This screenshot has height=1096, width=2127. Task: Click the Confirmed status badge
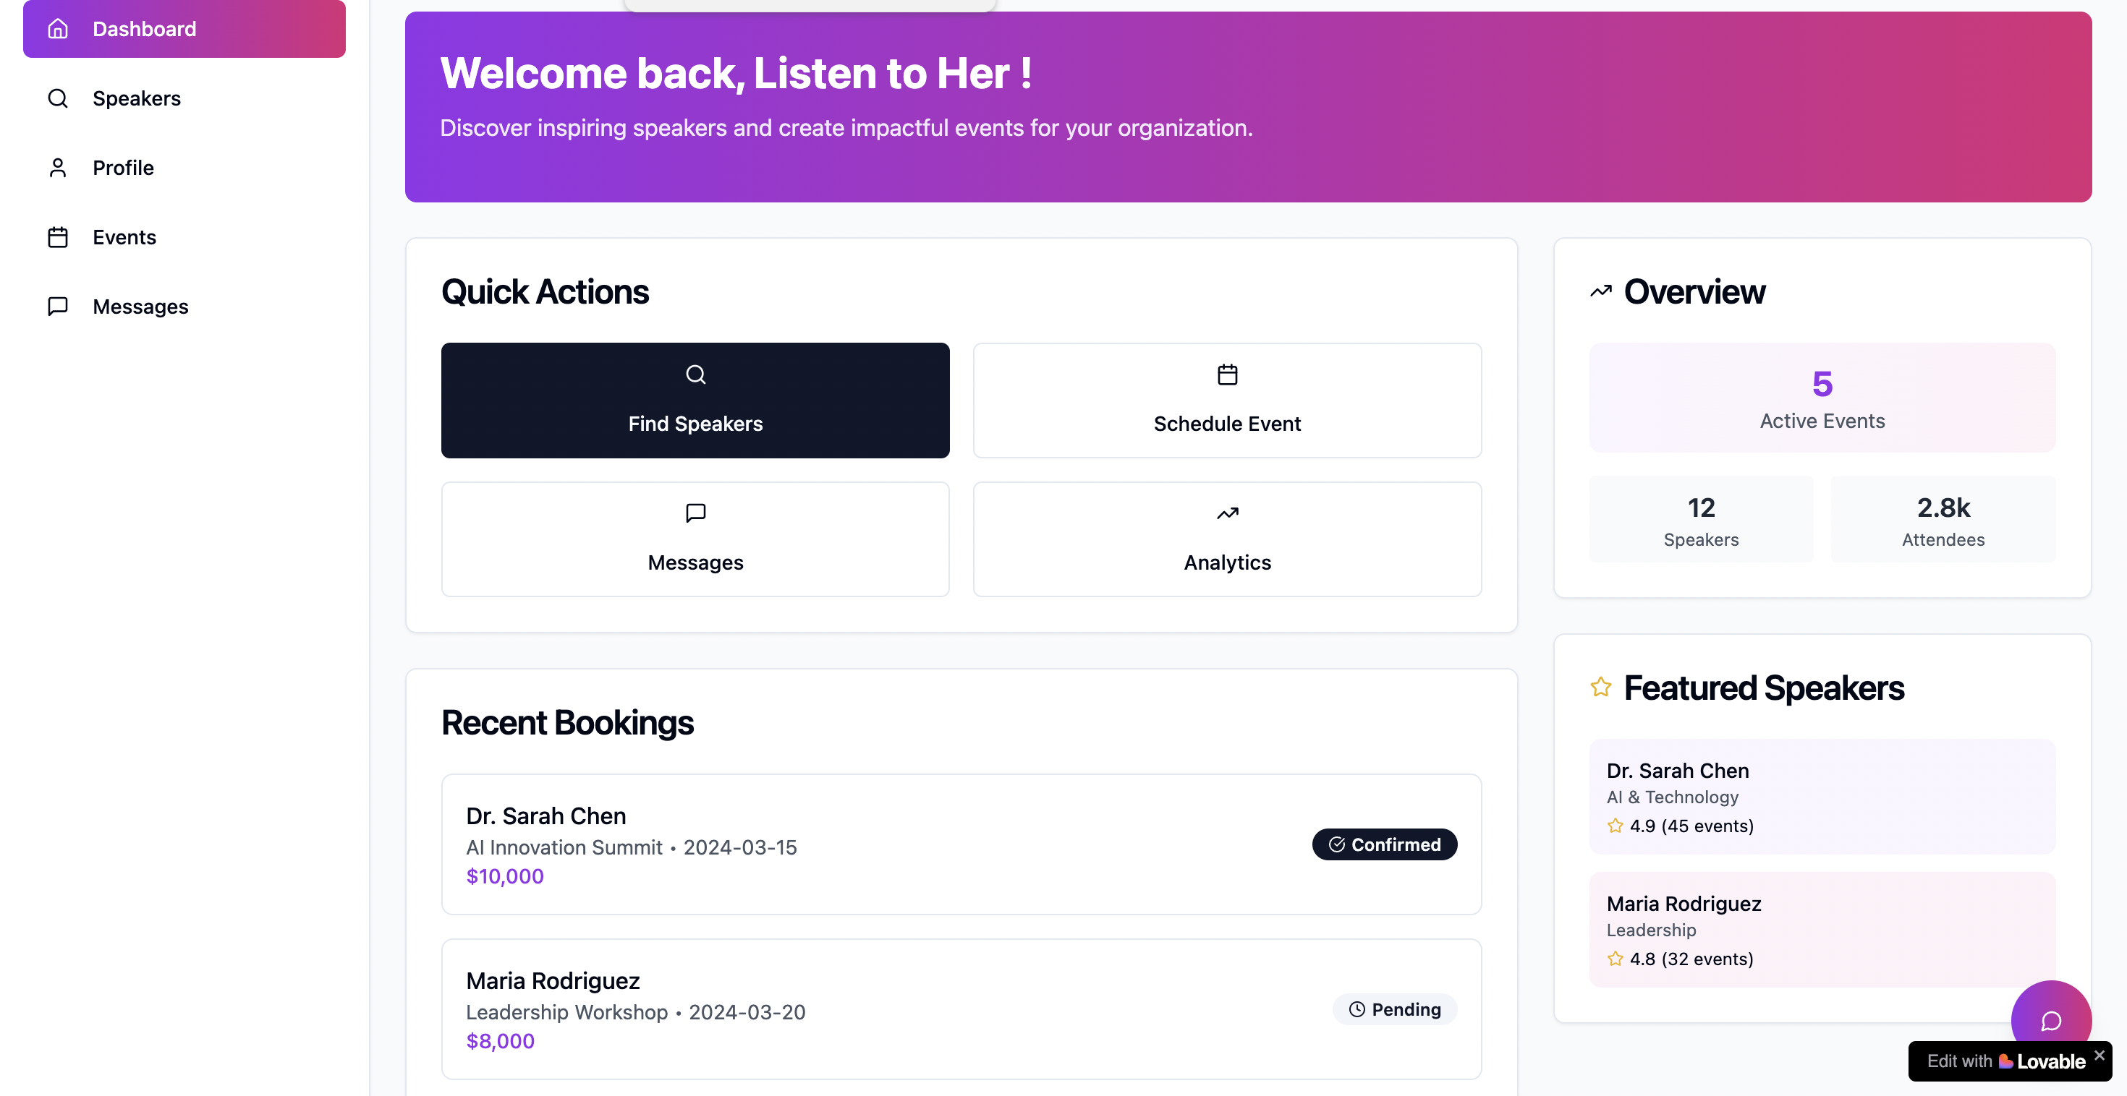coord(1384,844)
